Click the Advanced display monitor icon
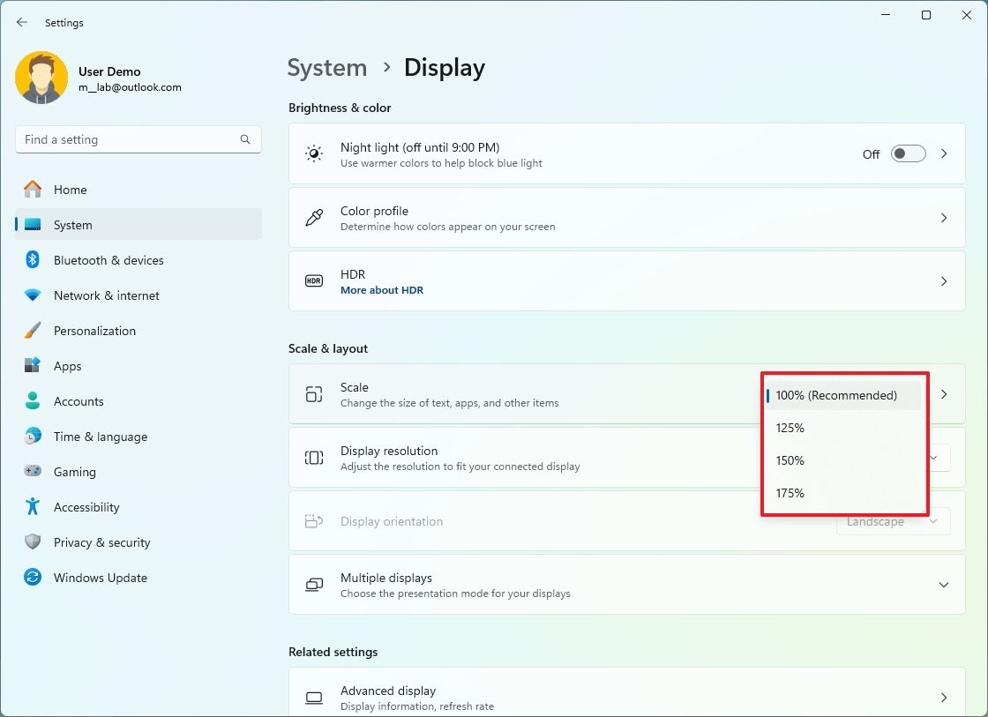The width and height of the screenshot is (988, 717). coord(313,697)
